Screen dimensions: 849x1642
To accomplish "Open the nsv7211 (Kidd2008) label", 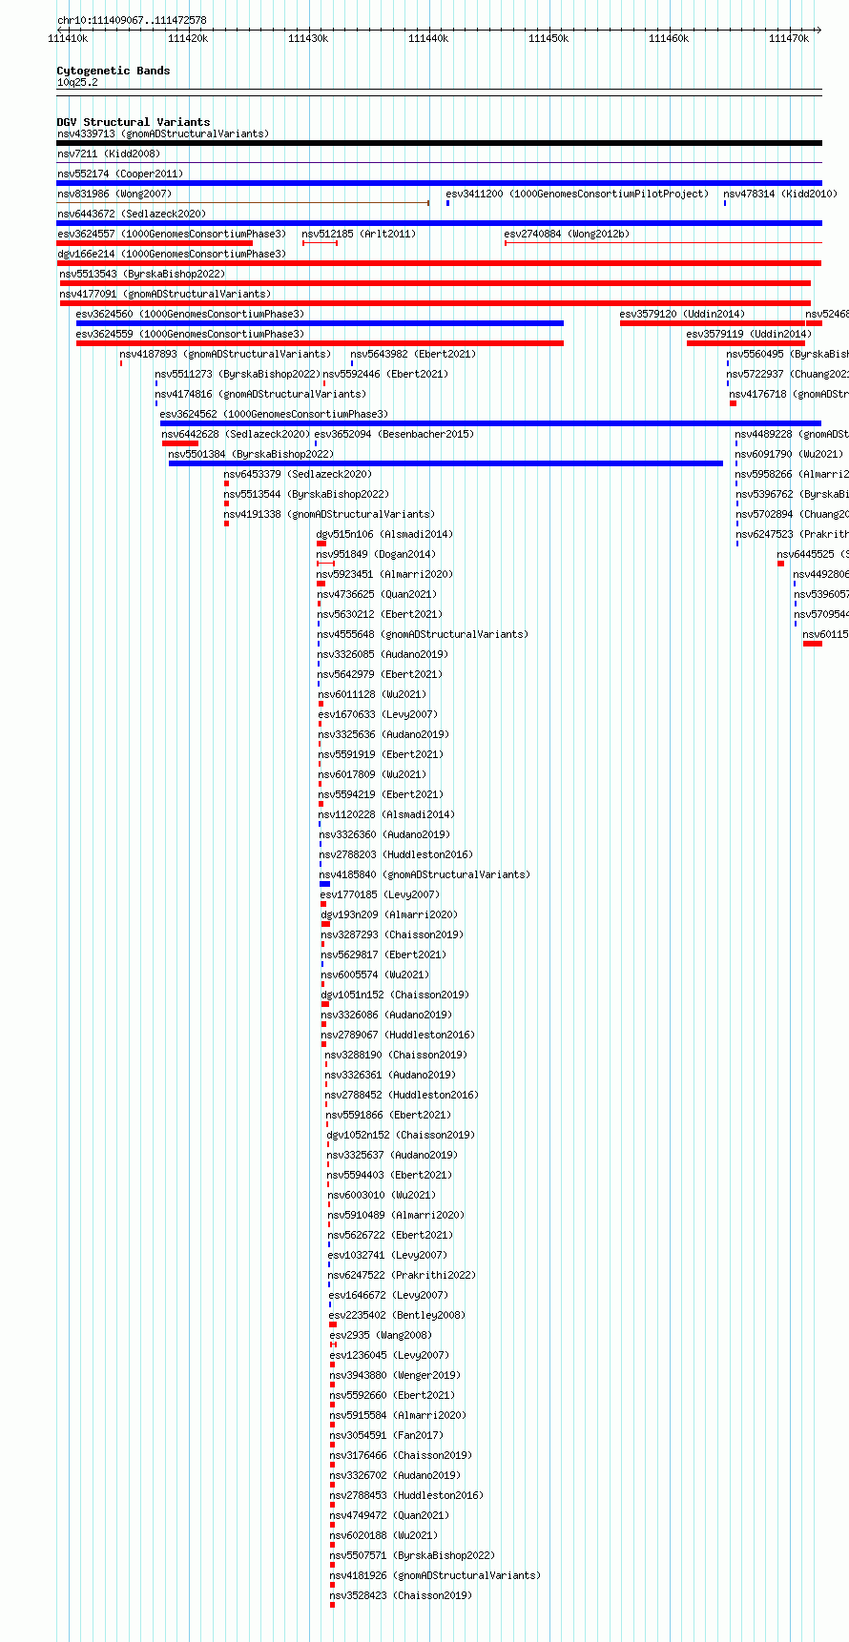I will click(x=109, y=154).
